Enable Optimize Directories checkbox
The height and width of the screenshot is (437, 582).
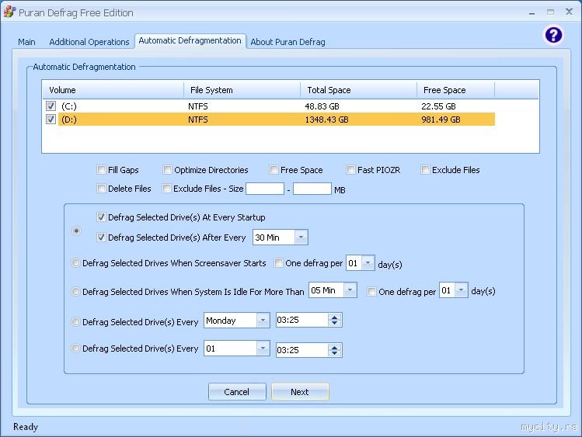coord(168,170)
